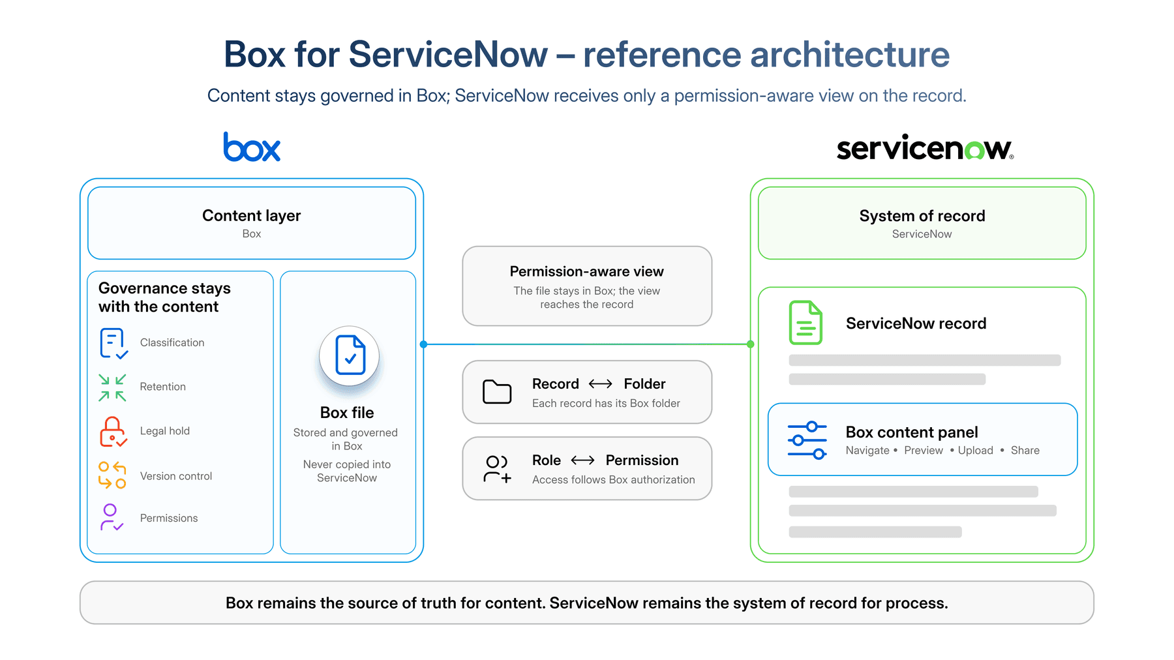Click the orange Version control icon
Viewport: 1174px width, 660px height.
(112, 475)
